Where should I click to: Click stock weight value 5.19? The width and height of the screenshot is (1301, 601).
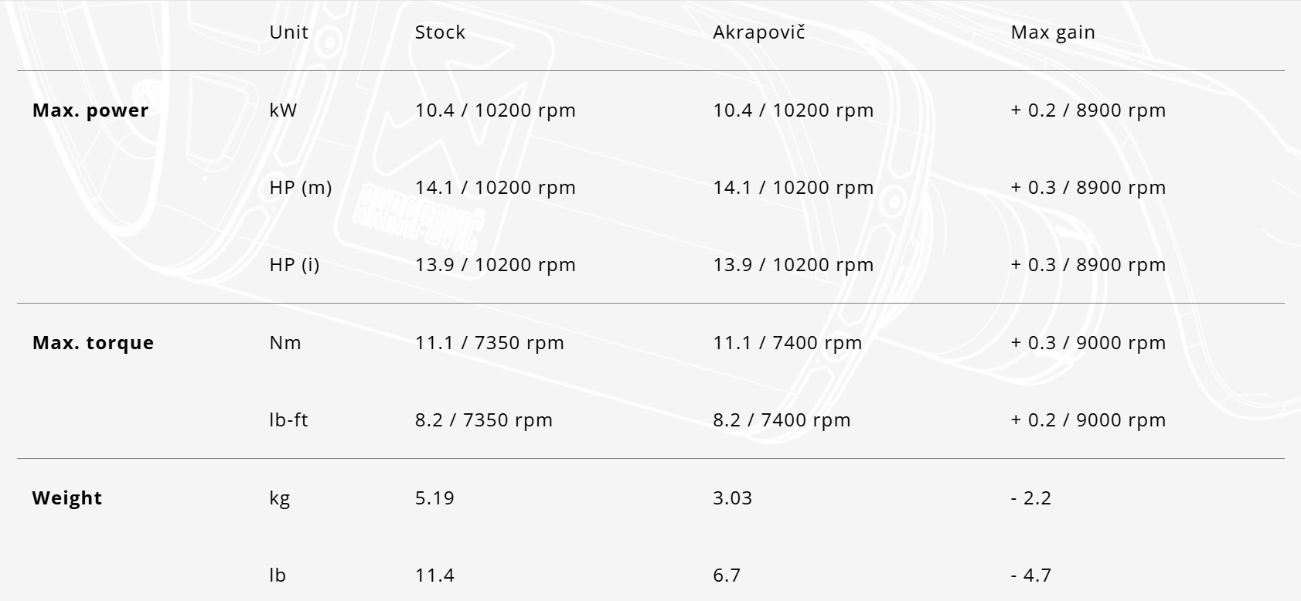point(434,498)
